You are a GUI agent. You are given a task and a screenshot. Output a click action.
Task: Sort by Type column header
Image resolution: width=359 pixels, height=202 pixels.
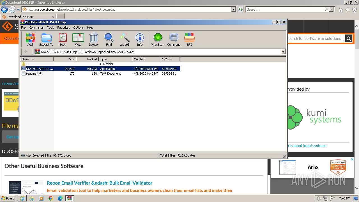coord(115,59)
